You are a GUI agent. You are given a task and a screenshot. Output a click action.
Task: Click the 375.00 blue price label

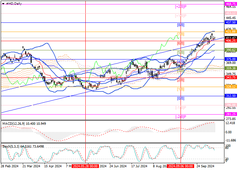click(x=231, y=59)
